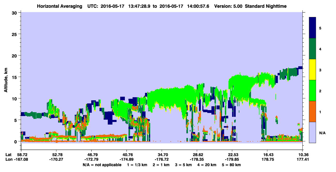
Task: Click longitude value '-167.08'
Action: [21, 159]
